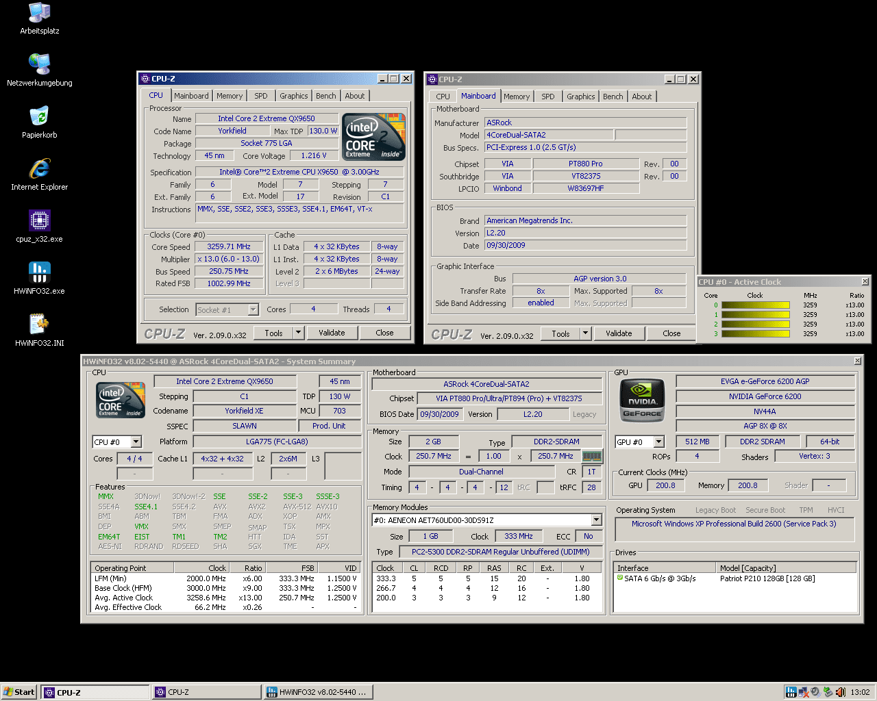Click the Clock column header in Operating Point table

click(201, 568)
